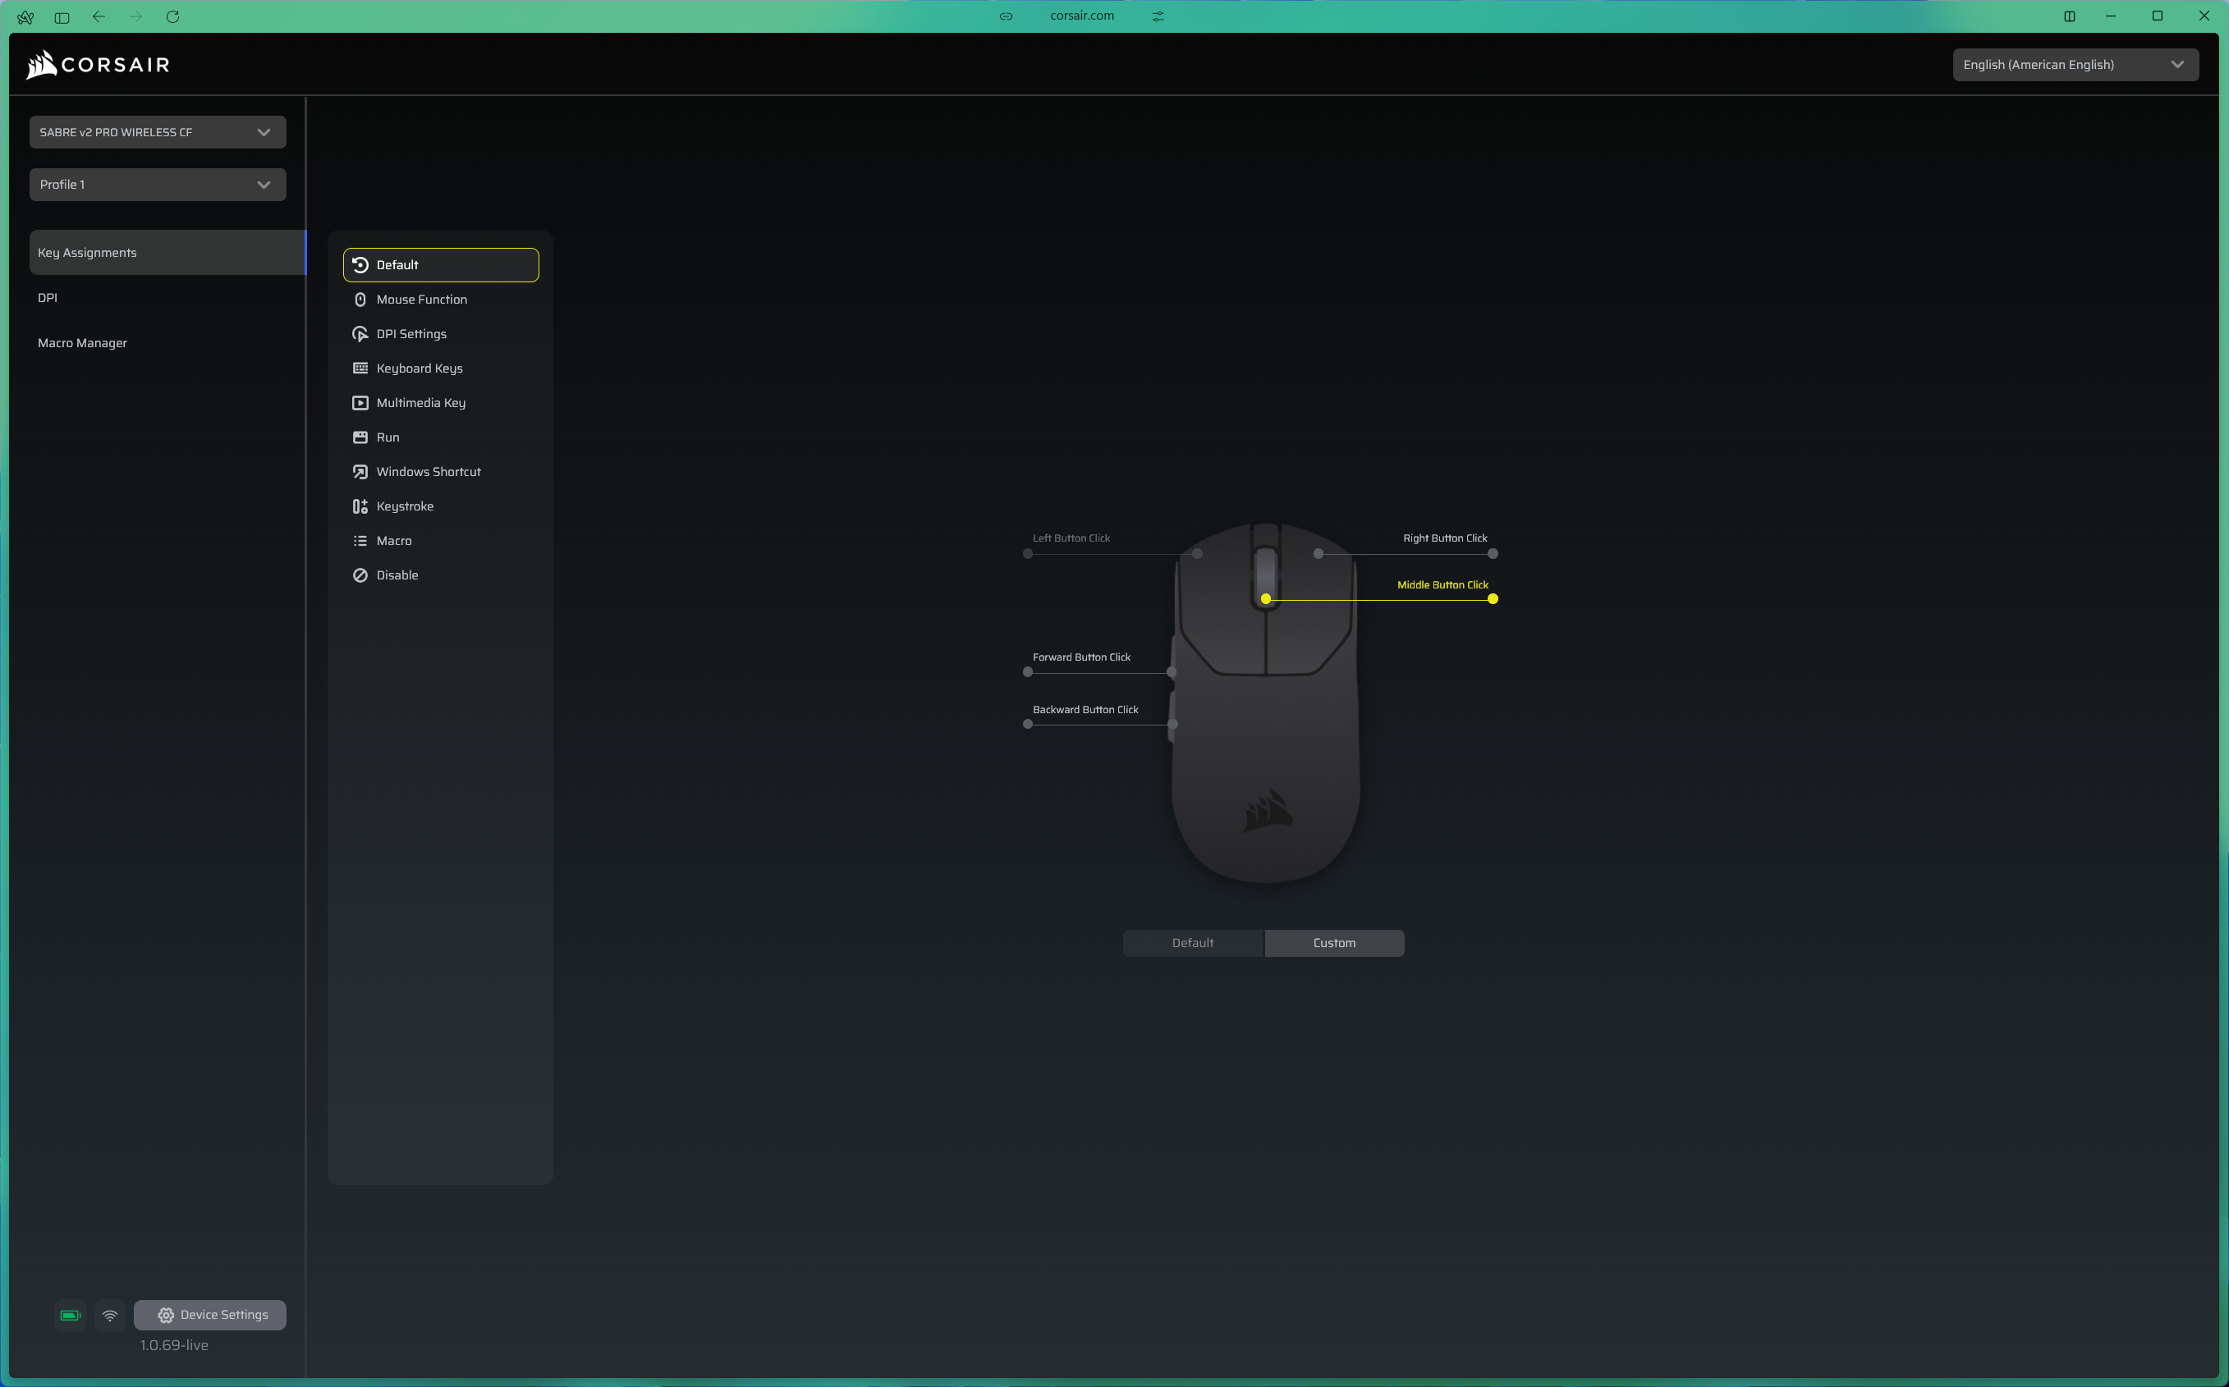Open the English language dropdown
The image size is (2229, 1387).
(2074, 64)
